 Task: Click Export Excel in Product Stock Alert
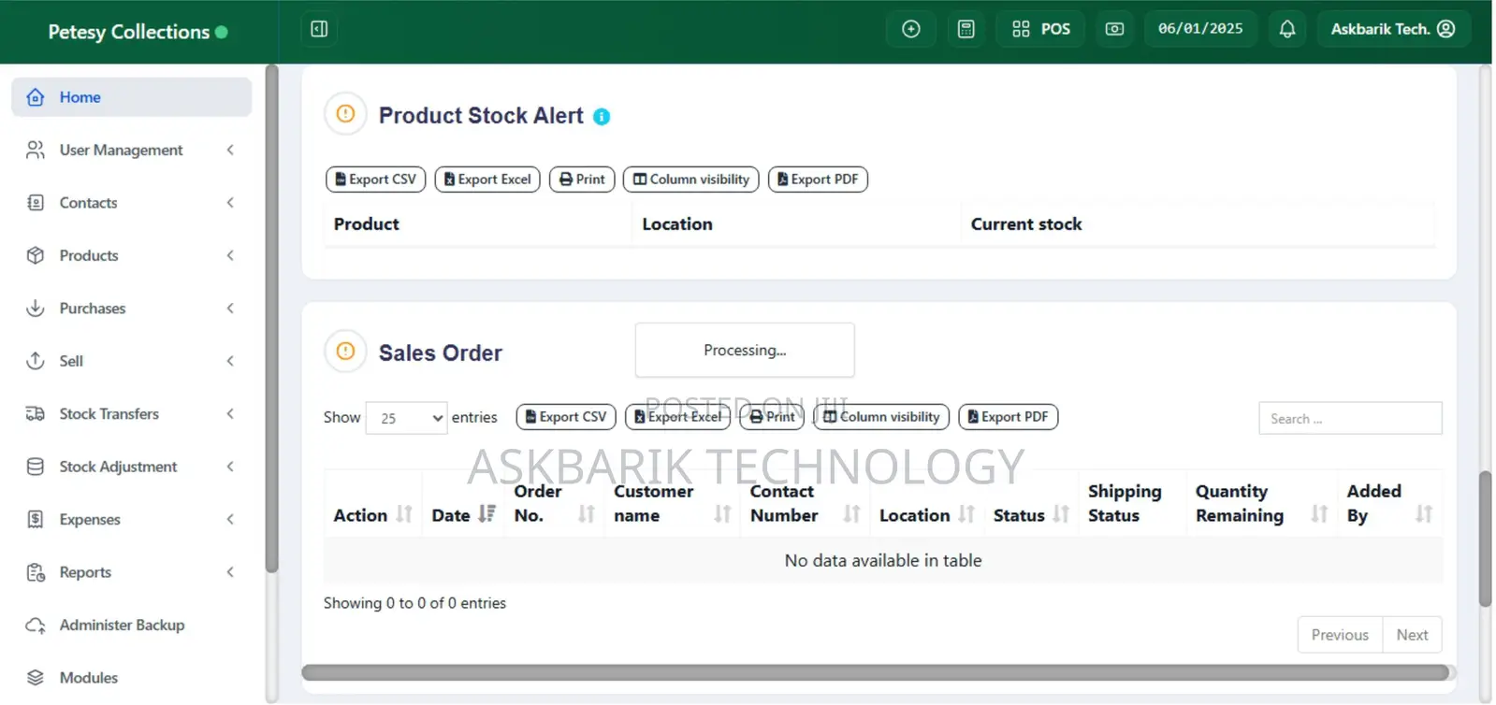click(x=487, y=180)
